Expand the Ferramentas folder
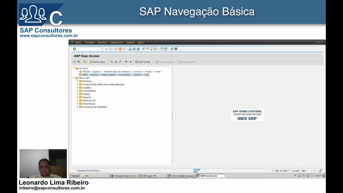Image resolution: width=343 pixels, height=193 pixels. [x=77, y=104]
